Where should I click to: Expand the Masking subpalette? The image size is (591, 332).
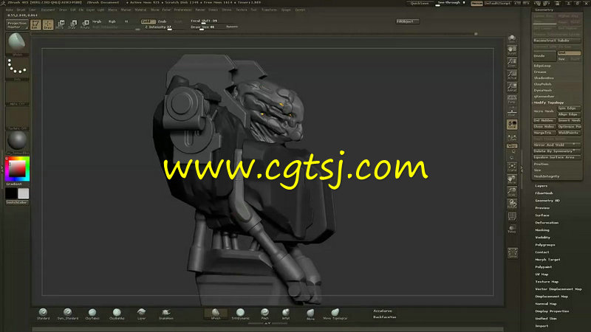point(542,230)
